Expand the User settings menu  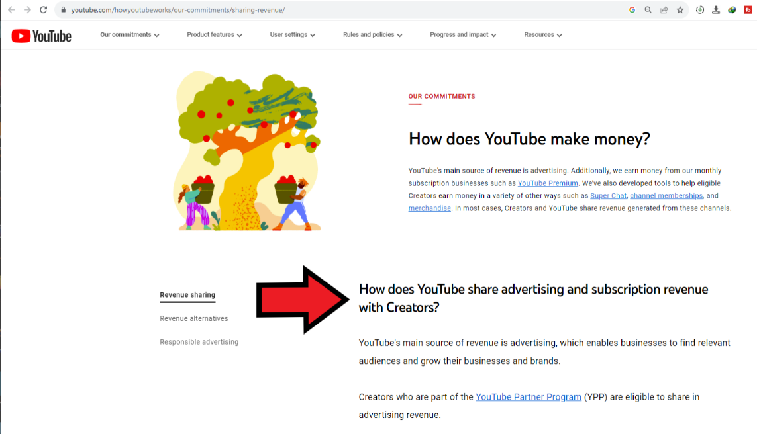point(292,34)
